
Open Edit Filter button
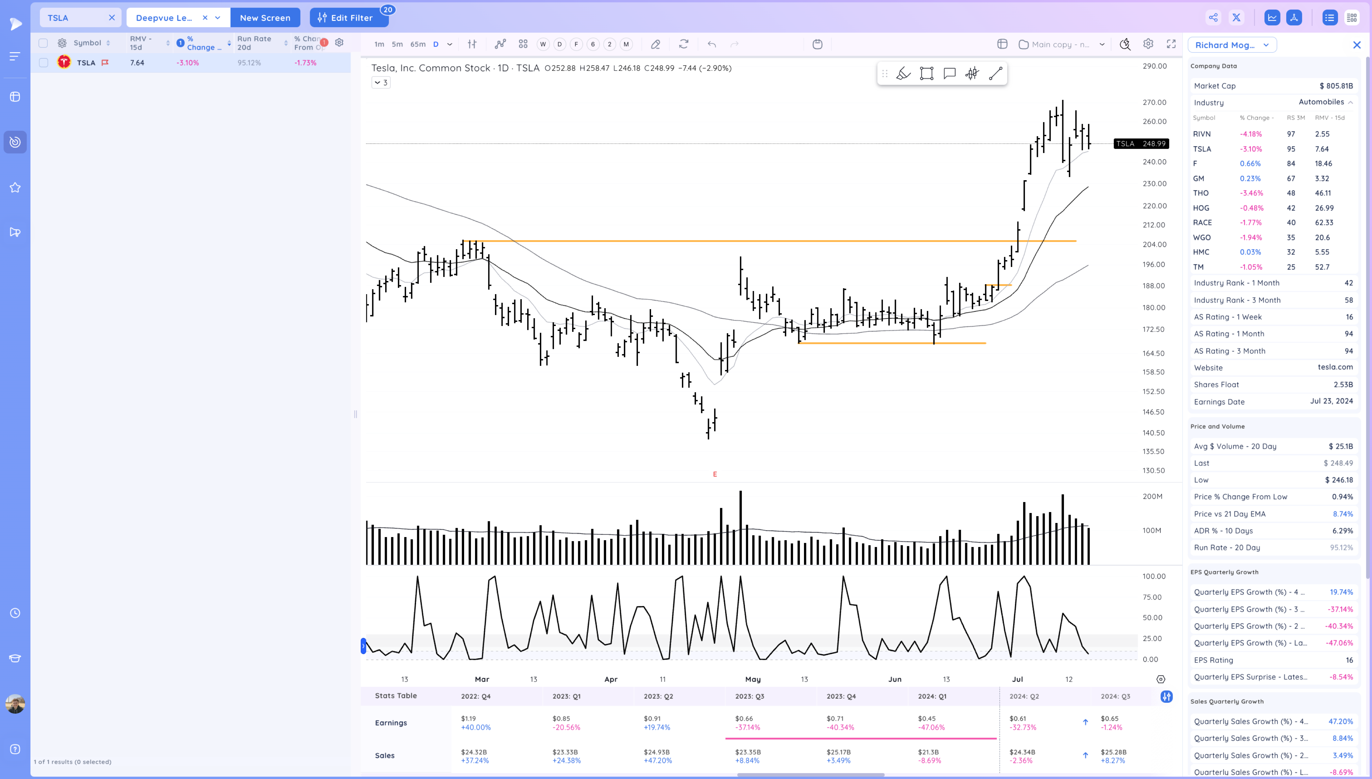345,18
